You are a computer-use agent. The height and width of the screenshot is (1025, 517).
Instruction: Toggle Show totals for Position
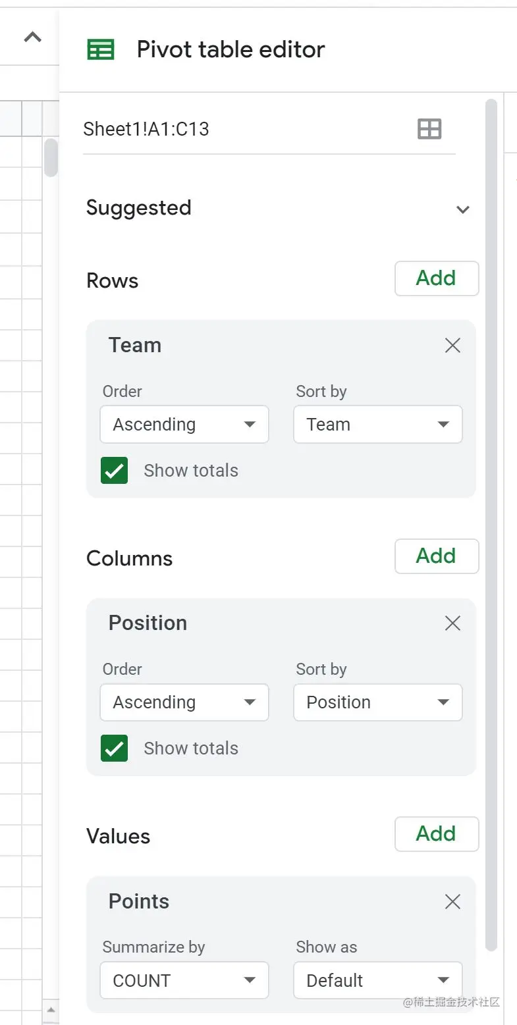tap(115, 749)
